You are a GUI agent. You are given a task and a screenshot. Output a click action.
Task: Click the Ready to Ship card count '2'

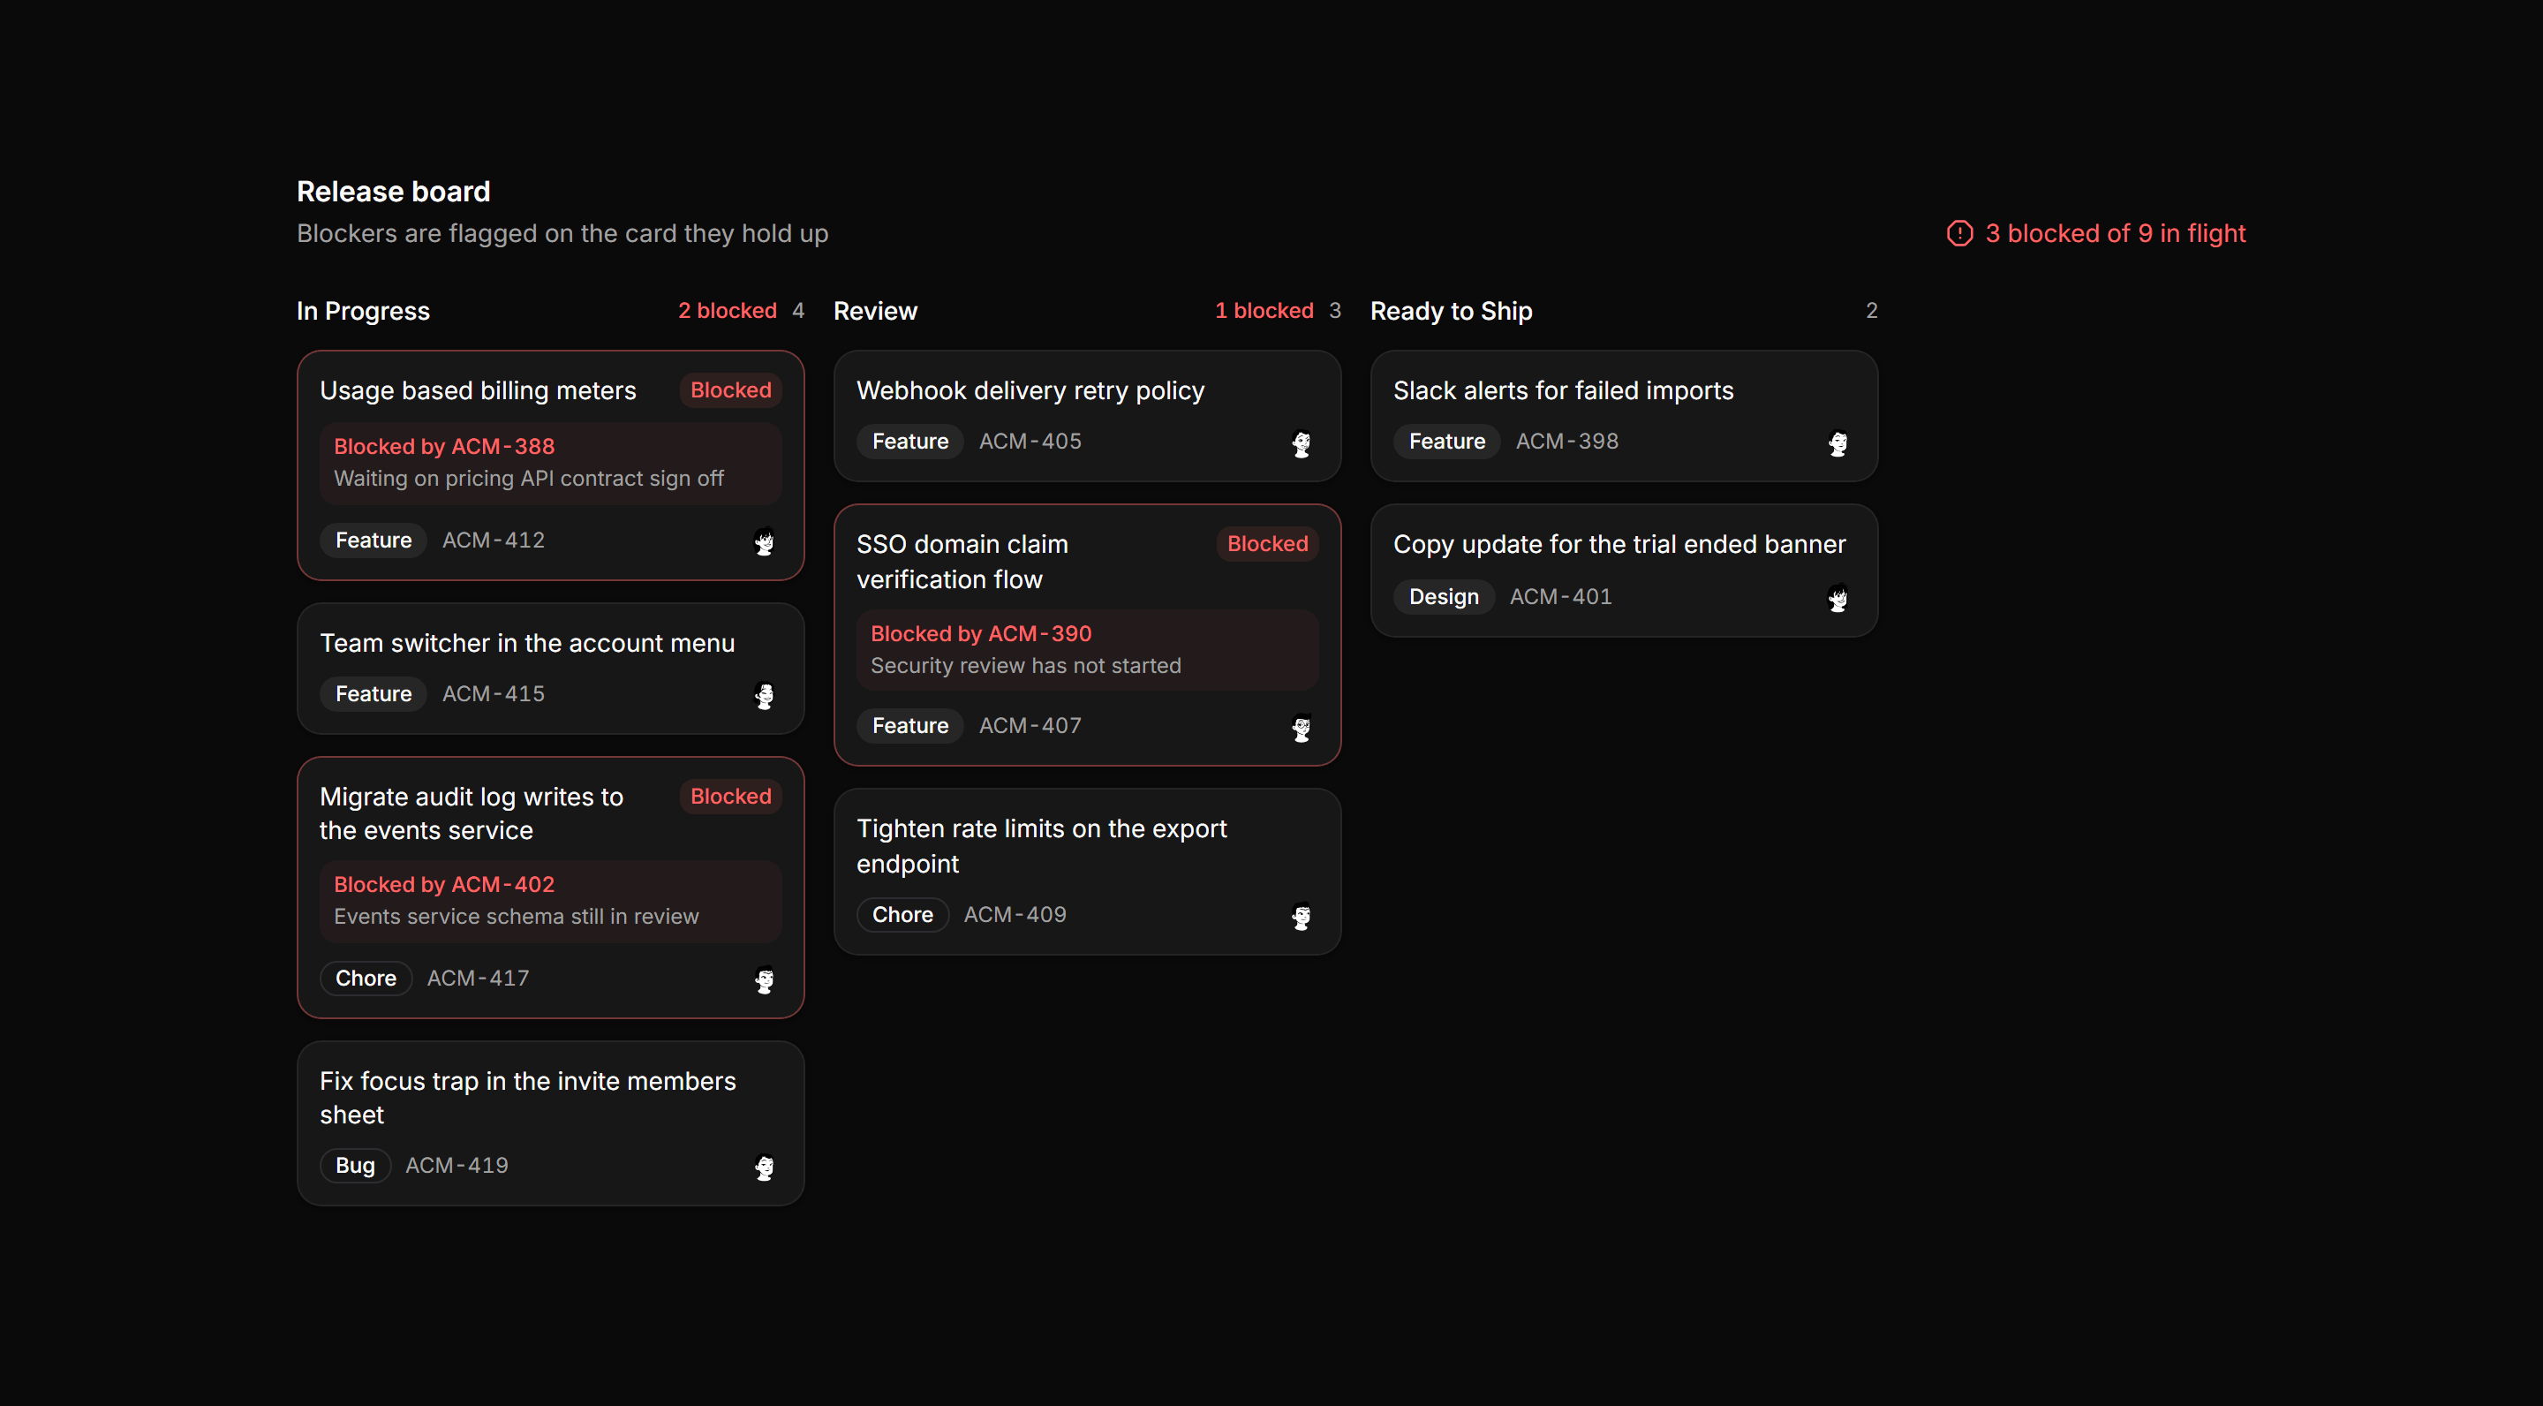pyautogui.click(x=1872, y=311)
